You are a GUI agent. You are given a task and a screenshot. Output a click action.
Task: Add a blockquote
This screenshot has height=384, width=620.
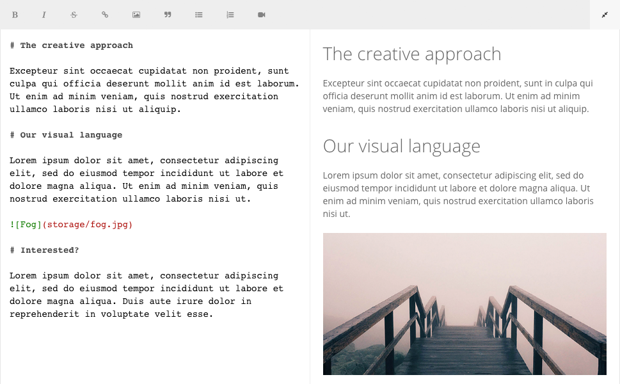pos(168,15)
